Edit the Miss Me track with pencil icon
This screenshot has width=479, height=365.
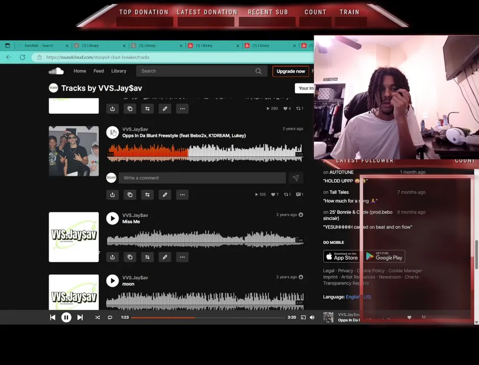coord(164,257)
